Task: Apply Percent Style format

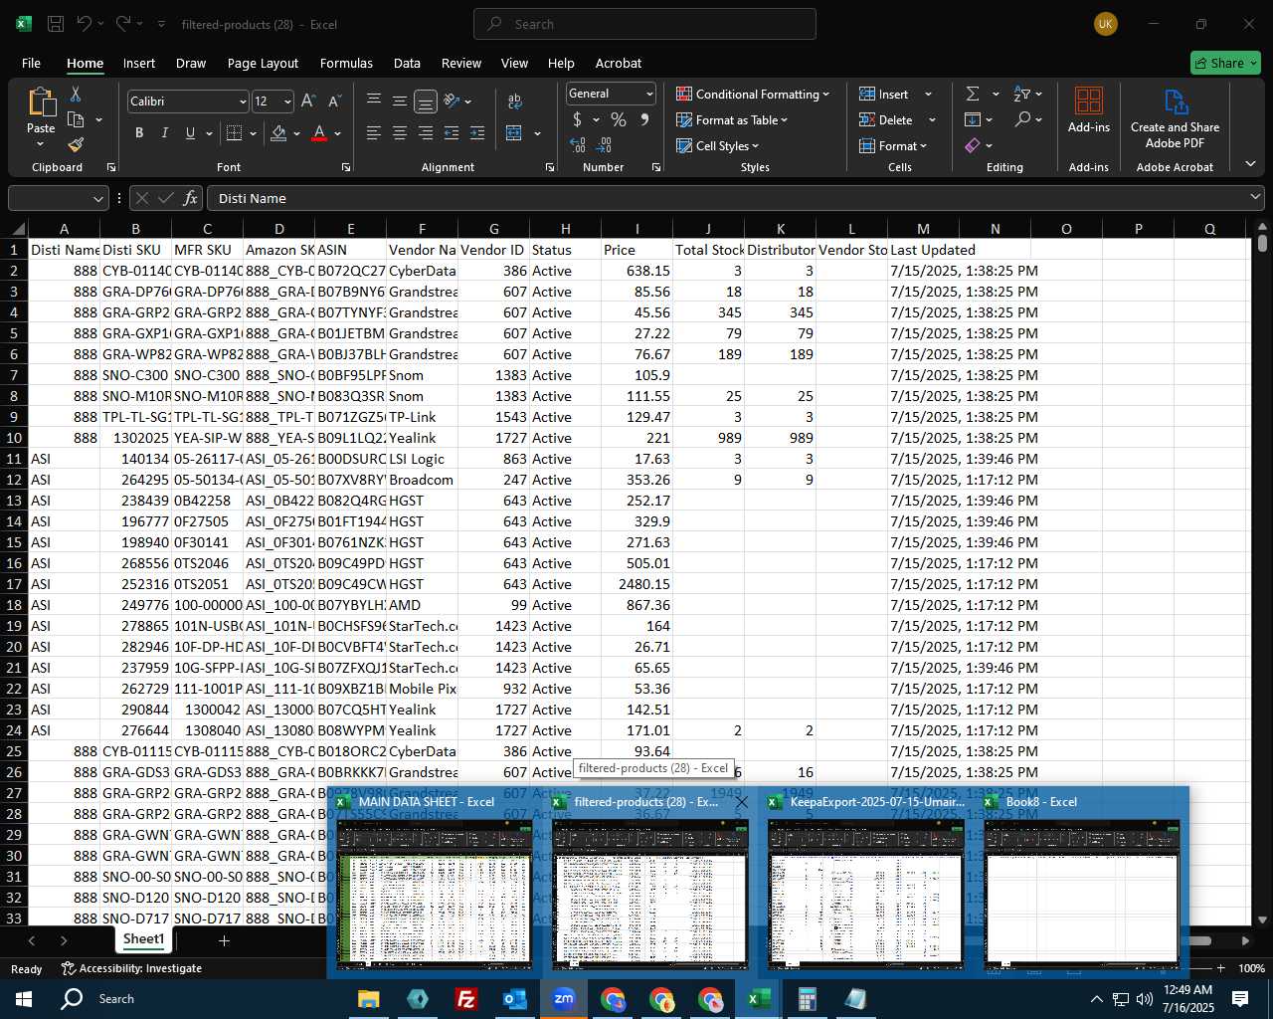Action: 619,119
